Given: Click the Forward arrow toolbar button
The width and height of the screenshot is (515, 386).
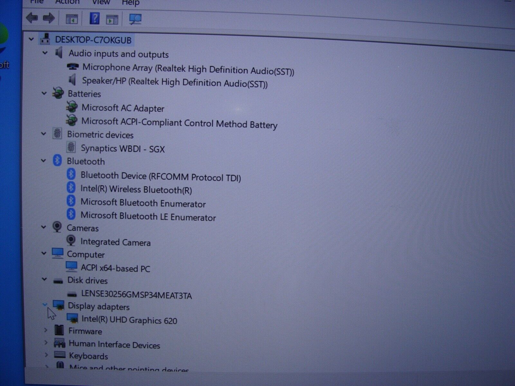Looking at the screenshot, I should 49,18.
